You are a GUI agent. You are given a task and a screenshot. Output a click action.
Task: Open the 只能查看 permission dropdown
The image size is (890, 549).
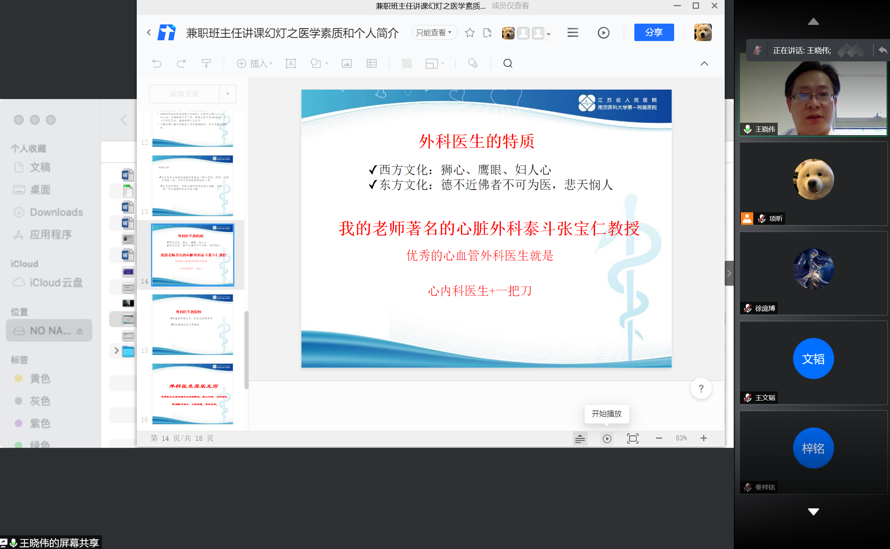pyautogui.click(x=434, y=33)
